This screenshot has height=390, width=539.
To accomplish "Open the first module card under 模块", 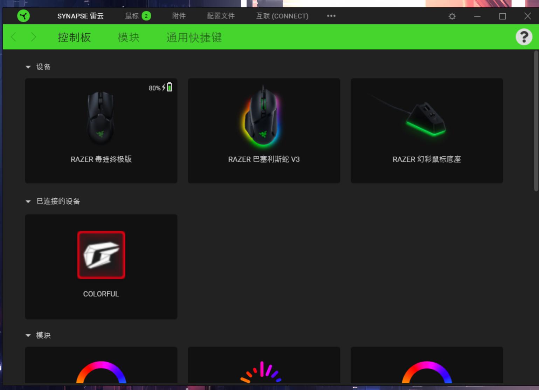I will click(101, 365).
